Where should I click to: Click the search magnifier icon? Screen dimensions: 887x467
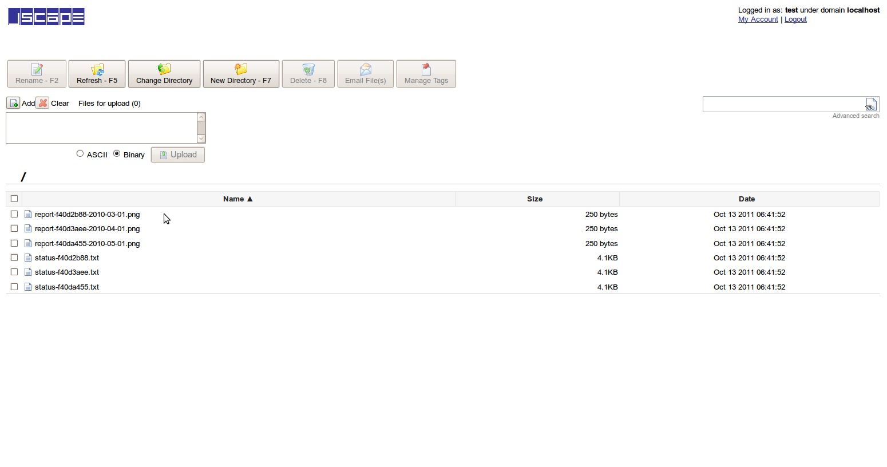(x=872, y=104)
